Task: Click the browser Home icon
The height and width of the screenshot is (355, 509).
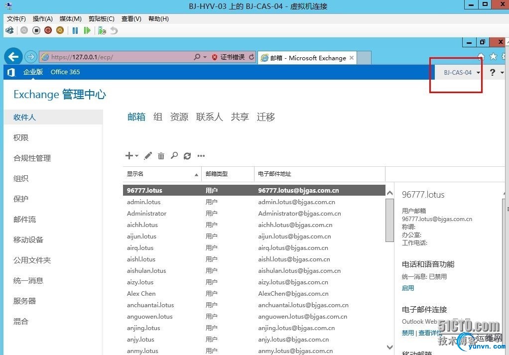Action: pos(481,57)
